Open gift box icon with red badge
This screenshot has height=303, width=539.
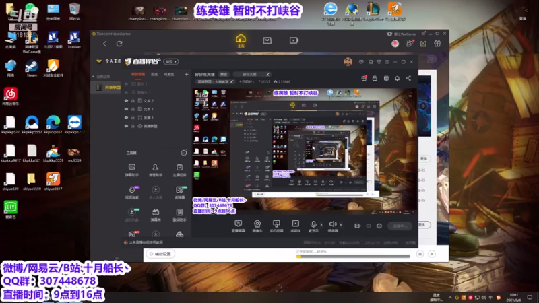click(x=364, y=78)
